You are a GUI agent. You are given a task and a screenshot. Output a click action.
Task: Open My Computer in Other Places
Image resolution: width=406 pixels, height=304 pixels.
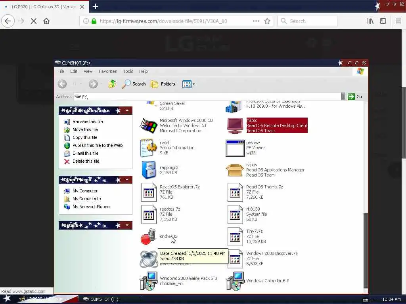[x=85, y=191]
